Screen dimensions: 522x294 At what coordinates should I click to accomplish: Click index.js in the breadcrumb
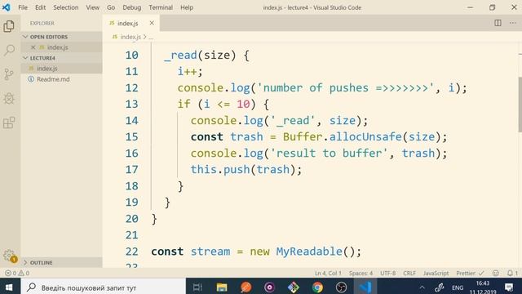(130, 37)
